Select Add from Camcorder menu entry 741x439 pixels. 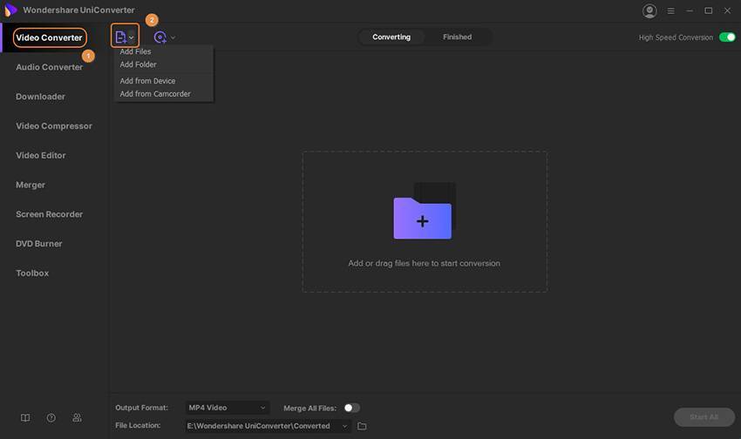click(154, 94)
